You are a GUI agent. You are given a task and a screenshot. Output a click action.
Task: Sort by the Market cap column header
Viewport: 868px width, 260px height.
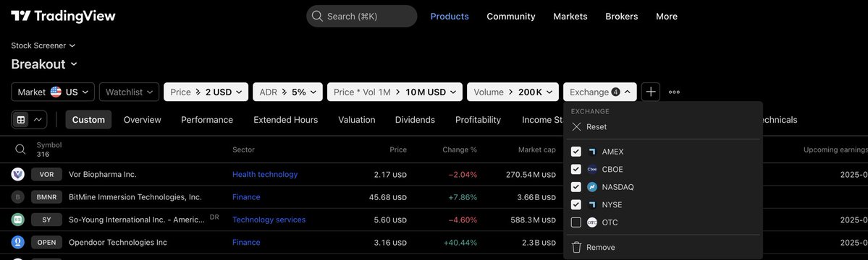(x=537, y=149)
